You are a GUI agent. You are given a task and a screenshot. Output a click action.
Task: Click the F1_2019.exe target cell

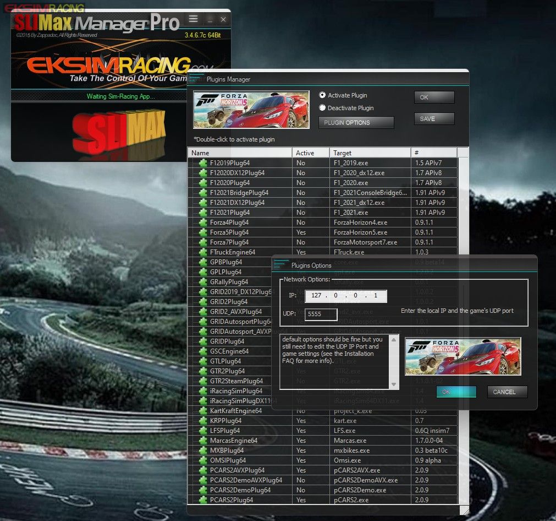[x=370, y=163]
